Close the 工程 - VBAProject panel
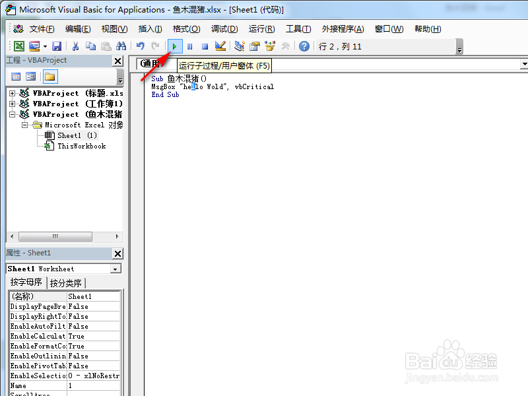The height and width of the screenshot is (396, 528). click(117, 61)
